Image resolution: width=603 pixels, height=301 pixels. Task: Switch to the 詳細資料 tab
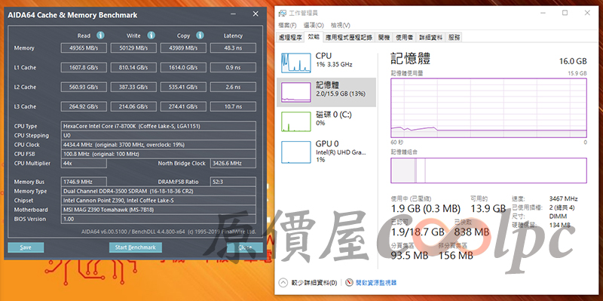(x=430, y=37)
